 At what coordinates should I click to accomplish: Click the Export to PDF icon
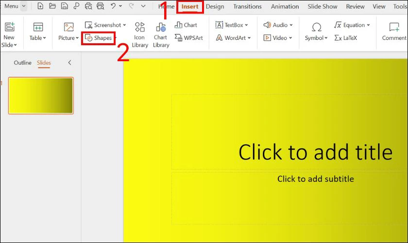76,6
